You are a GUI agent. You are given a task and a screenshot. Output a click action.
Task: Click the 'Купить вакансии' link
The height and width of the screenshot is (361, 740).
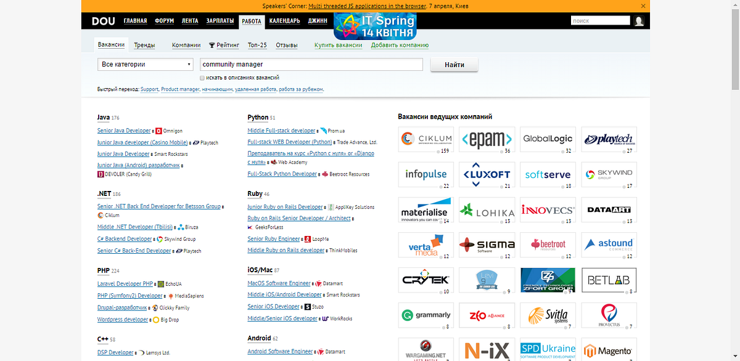[x=339, y=45]
